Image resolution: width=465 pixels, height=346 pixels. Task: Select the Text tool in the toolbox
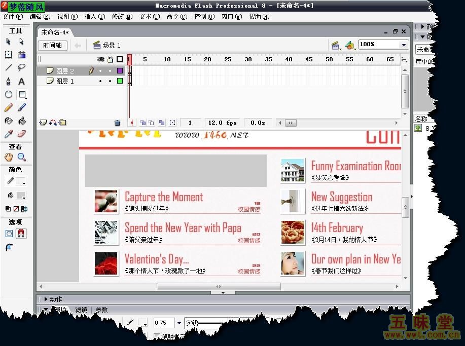[22, 81]
